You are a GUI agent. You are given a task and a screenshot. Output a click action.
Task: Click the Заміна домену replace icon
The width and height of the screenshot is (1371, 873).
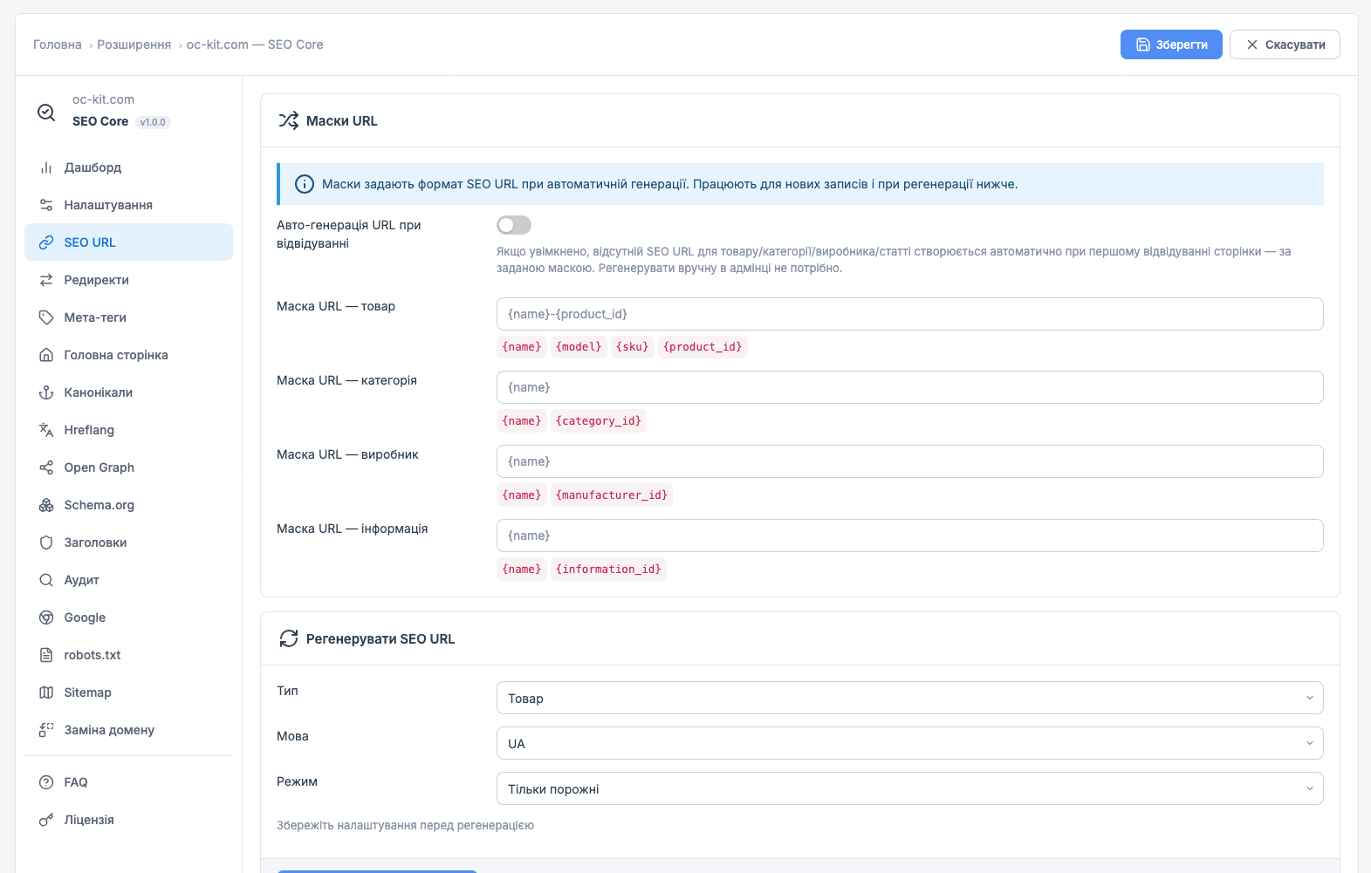pos(46,730)
